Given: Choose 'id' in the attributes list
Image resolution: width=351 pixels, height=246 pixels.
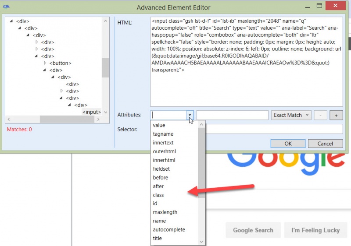Looking at the screenshot, I should point(155,204).
